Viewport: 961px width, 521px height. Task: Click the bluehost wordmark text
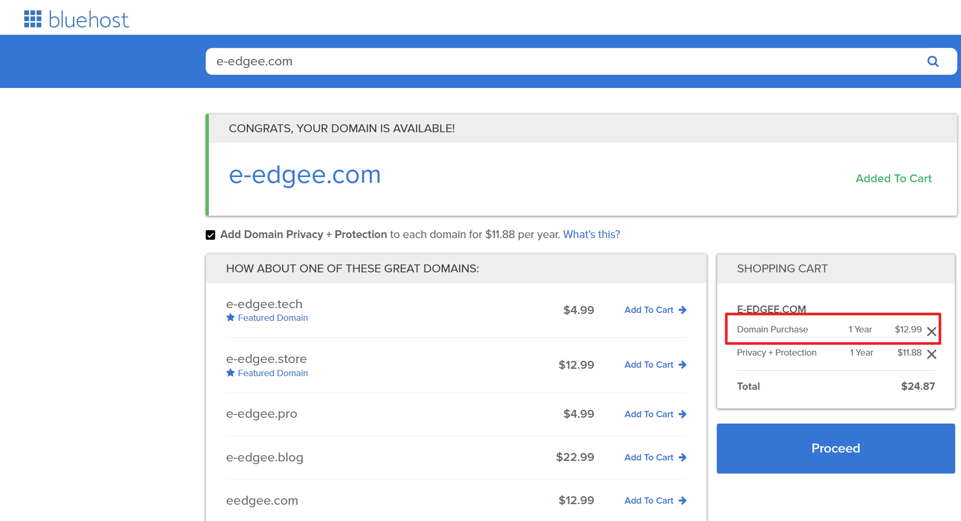(89, 19)
